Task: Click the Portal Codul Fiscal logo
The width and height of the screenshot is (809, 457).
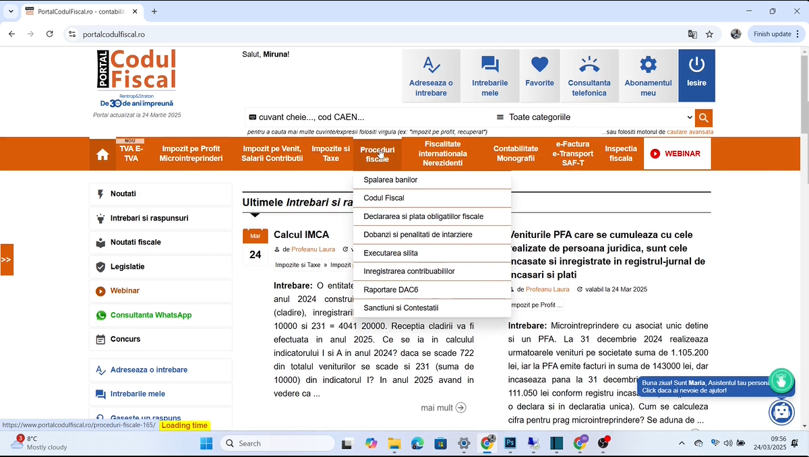Action: click(x=137, y=78)
